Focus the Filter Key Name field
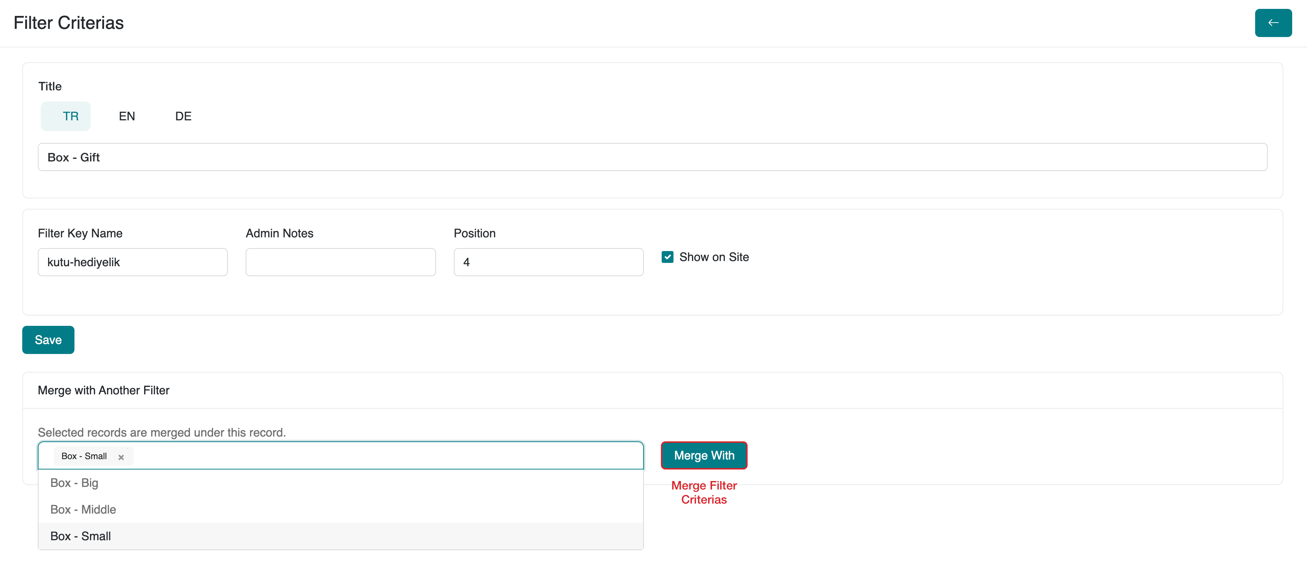This screenshot has width=1307, height=568. pyautogui.click(x=132, y=262)
